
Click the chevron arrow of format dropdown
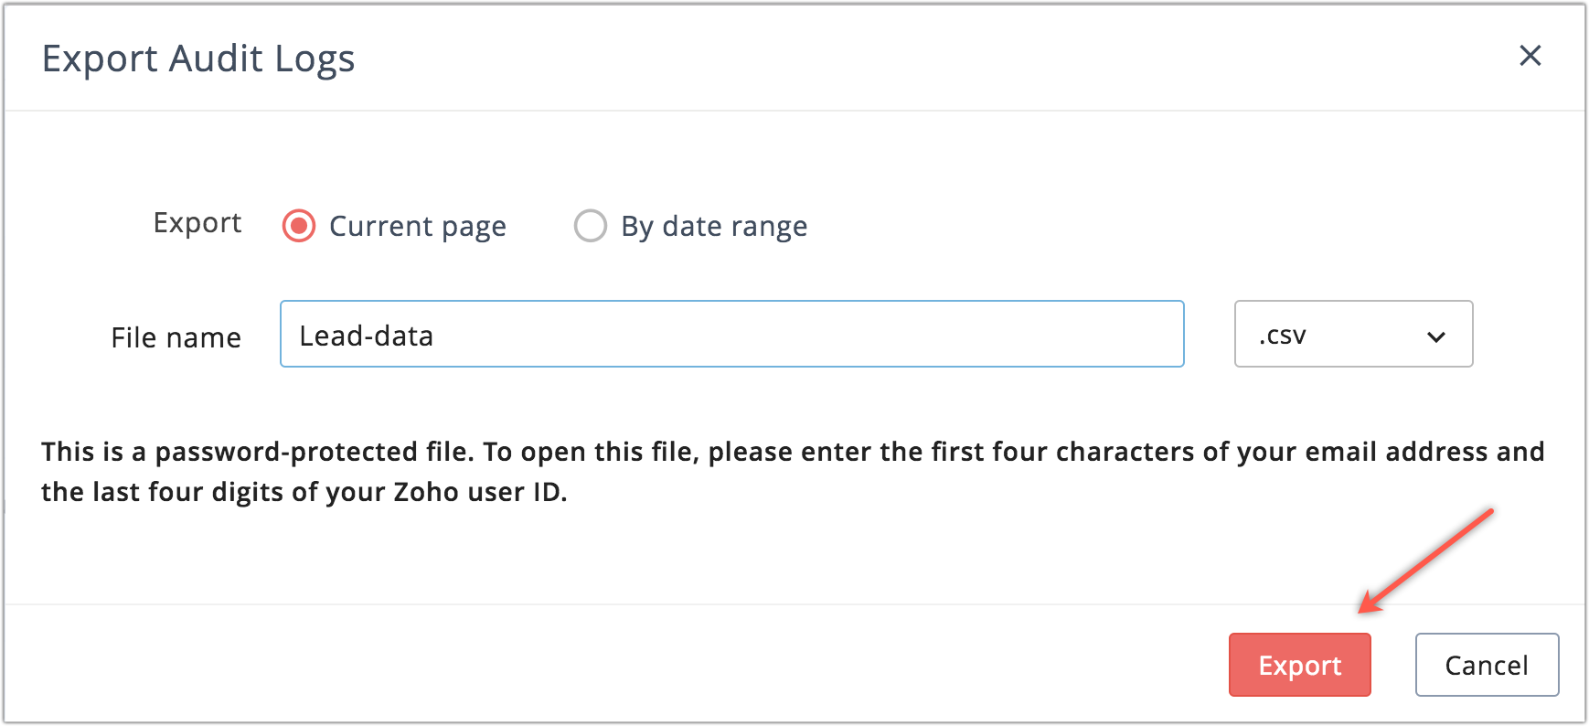[1435, 336]
